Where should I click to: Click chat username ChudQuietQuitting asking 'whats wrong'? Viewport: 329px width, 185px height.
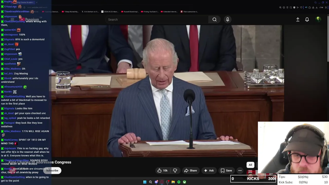[14, 21]
